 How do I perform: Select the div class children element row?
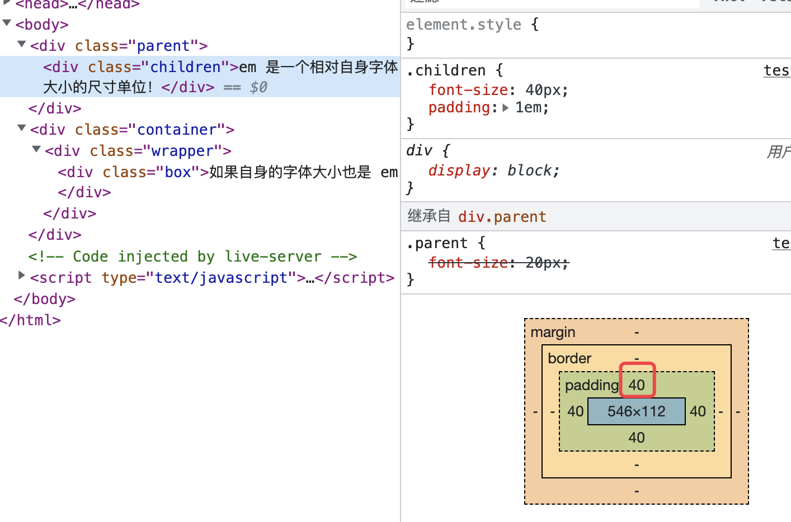200,77
